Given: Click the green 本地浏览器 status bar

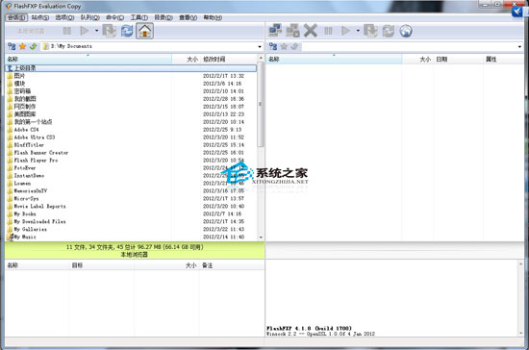Looking at the screenshot, I should coord(135,251).
